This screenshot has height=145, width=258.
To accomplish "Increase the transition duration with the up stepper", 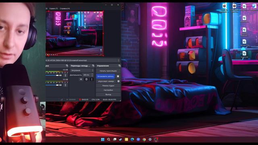I will (92, 74).
